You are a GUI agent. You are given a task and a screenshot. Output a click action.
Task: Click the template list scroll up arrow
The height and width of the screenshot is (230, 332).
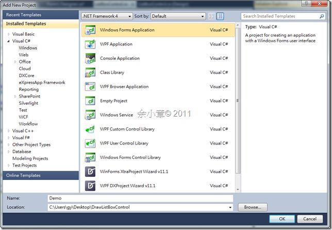pos(238,25)
